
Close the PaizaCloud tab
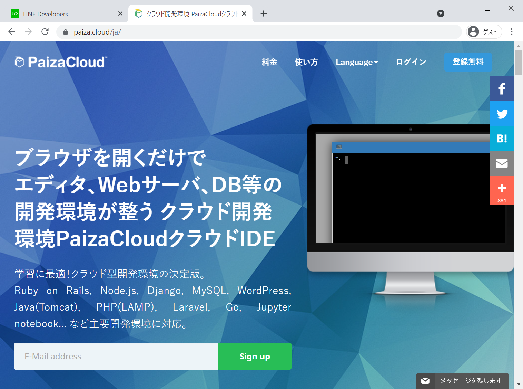[x=244, y=13]
